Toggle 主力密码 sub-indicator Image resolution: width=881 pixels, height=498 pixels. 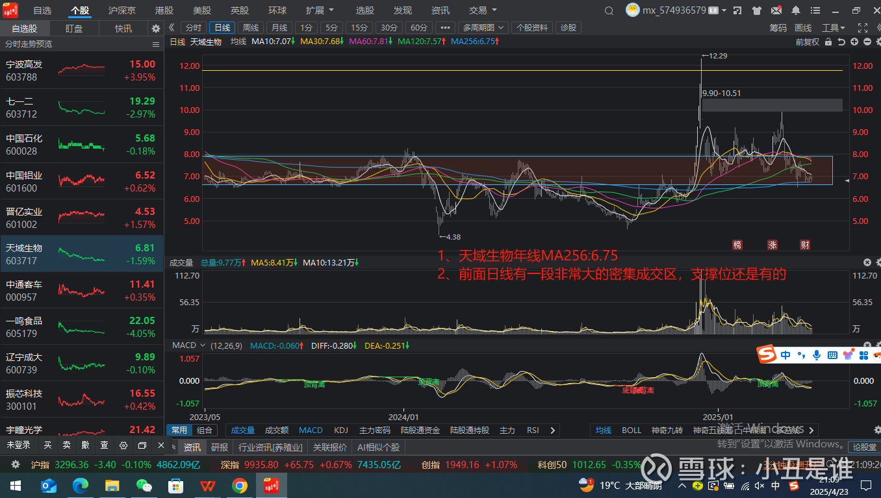pyautogui.click(x=375, y=430)
